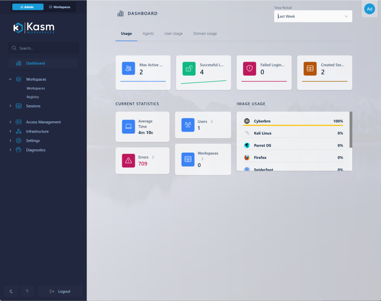Click the Diagnostics stethoscope icon
This screenshot has width=381, height=301.
point(19,150)
